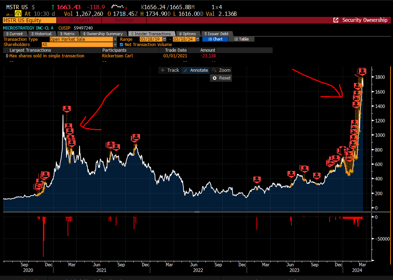Click the MICROSTRATEGY INC-CL A company name
Screen dimensions: 393x280
pyautogui.click(x=28, y=28)
